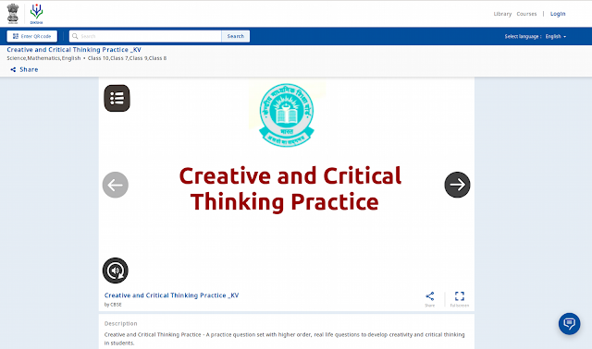The height and width of the screenshot is (349, 592).
Task: Click the DIKSHA logo
Action: click(x=36, y=14)
